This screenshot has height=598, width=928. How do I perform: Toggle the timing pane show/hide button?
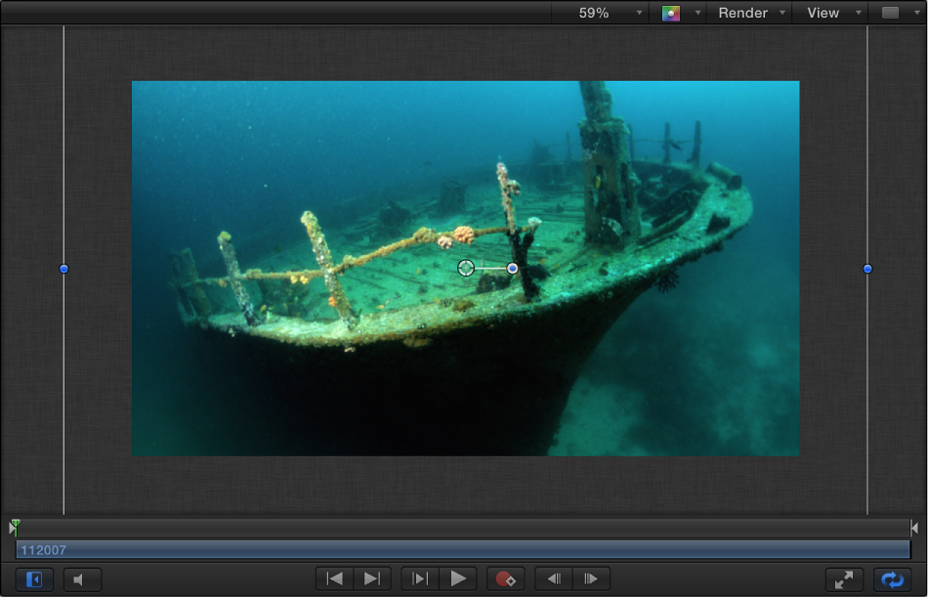(x=34, y=579)
